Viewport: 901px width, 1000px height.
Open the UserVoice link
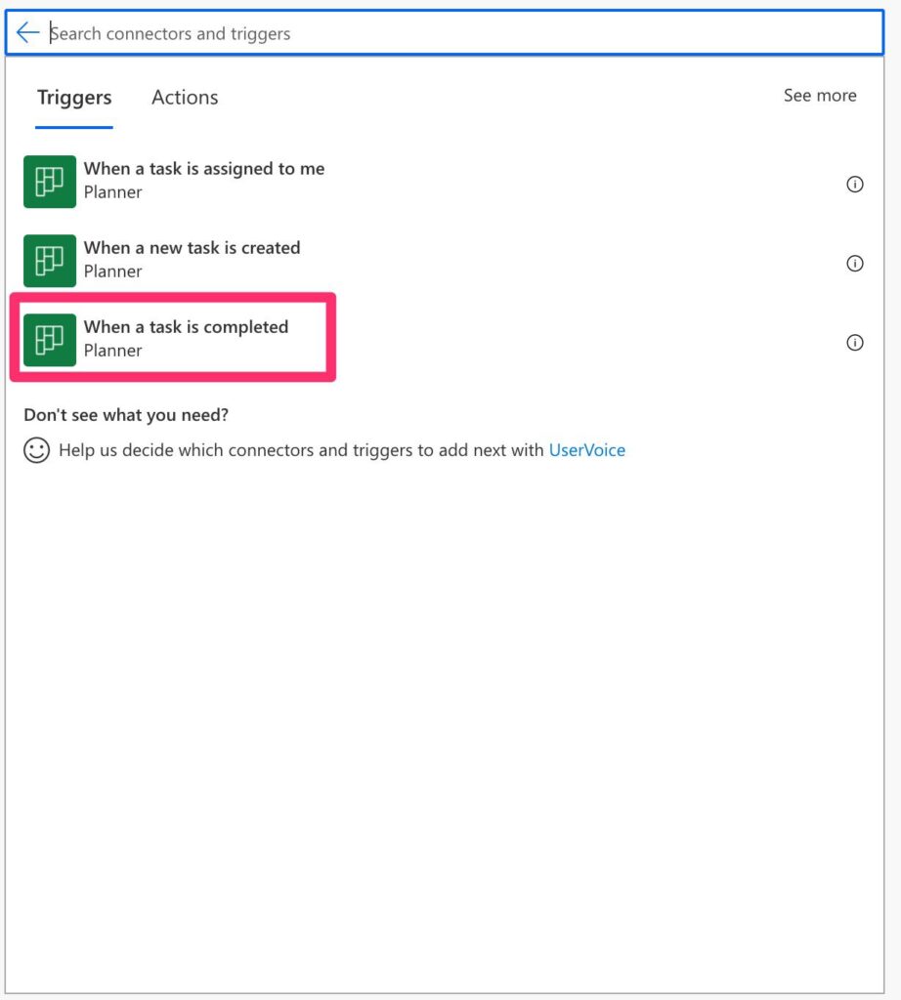point(587,450)
